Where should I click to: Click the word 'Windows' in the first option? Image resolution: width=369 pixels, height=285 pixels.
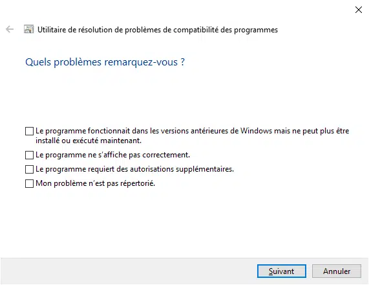(x=256, y=131)
